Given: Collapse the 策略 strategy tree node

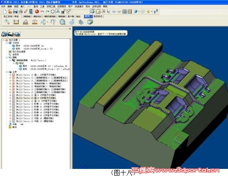Looking at the screenshot, I should point(7,57).
